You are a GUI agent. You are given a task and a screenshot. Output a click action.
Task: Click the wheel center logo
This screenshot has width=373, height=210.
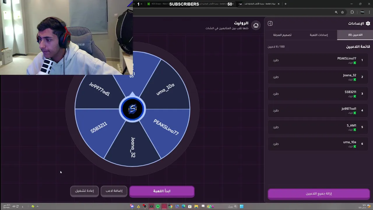(x=132, y=109)
